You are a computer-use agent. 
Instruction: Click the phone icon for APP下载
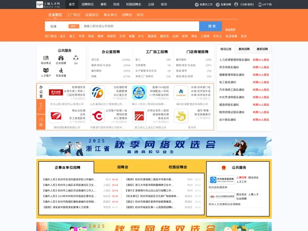260,5
